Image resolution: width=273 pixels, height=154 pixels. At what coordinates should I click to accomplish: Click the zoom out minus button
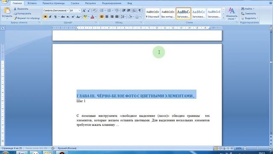[x=245, y=148]
